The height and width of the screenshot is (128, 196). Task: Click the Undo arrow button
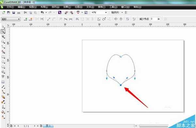point(42,12)
